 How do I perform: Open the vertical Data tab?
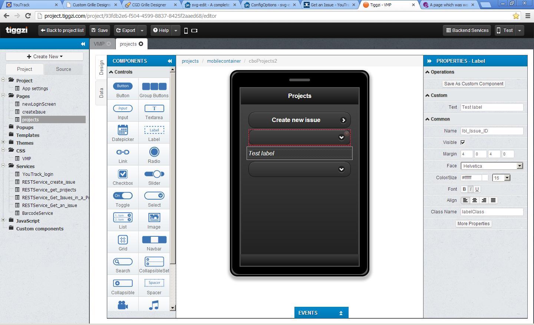(101, 93)
